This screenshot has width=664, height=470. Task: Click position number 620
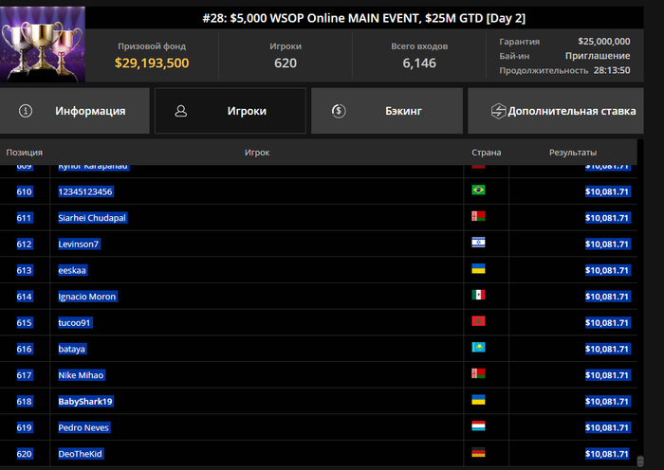25,454
